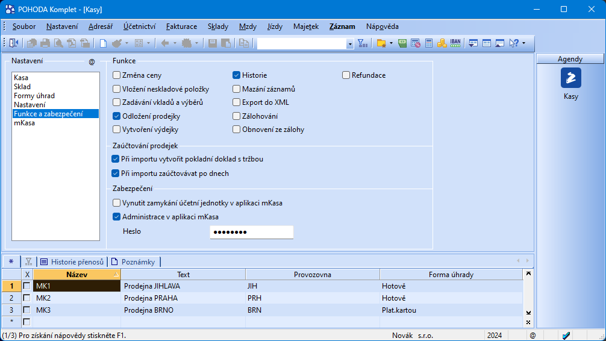Select Kasa in Nastavení list
Image resolution: width=606 pixels, height=341 pixels.
[x=55, y=78]
